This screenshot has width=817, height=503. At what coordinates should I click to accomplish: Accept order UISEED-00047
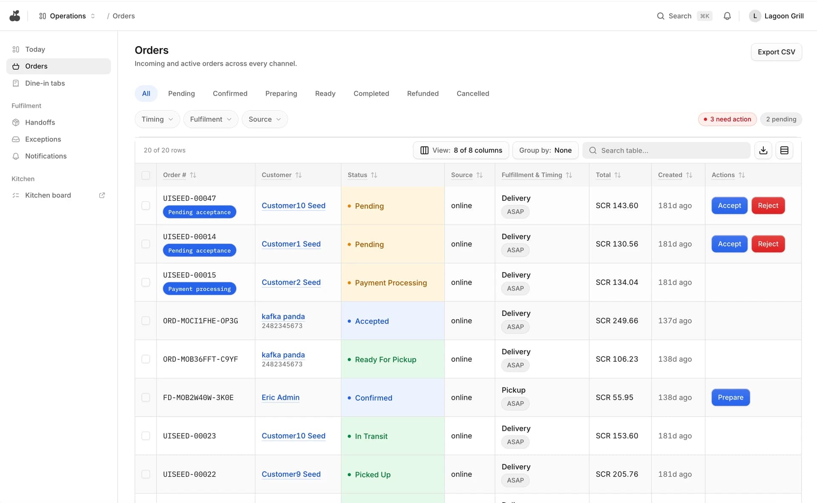click(729, 205)
